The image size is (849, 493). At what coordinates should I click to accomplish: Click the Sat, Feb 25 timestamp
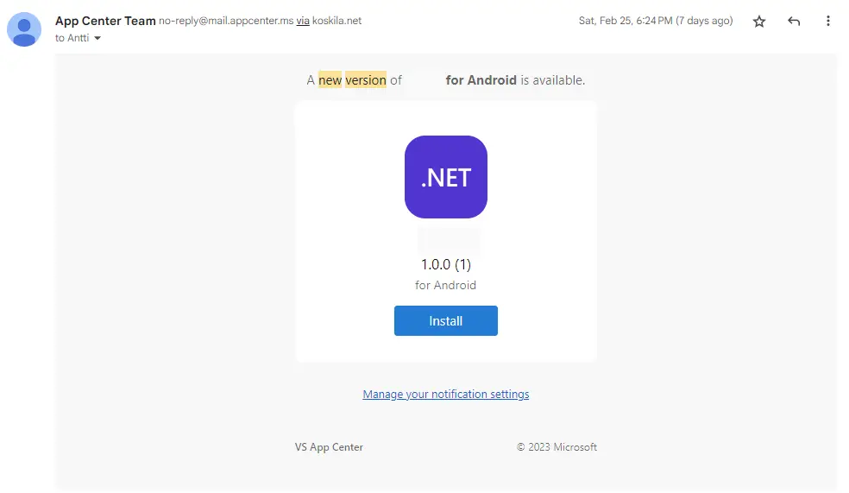[655, 21]
